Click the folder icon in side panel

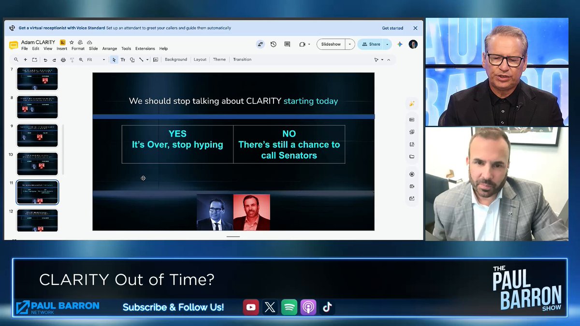(x=412, y=156)
